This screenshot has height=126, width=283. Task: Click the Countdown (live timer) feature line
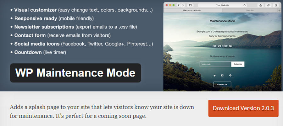38,52
